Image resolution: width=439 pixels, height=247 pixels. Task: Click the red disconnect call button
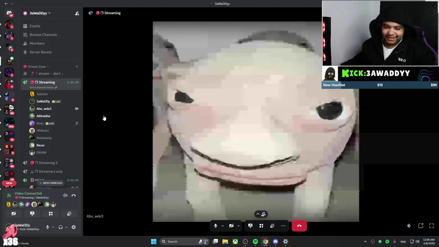(x=299, y=226)
